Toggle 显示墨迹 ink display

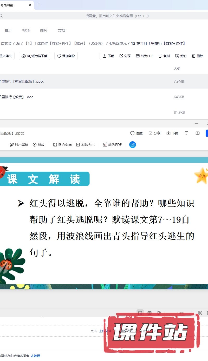click(x=19, y=145)
